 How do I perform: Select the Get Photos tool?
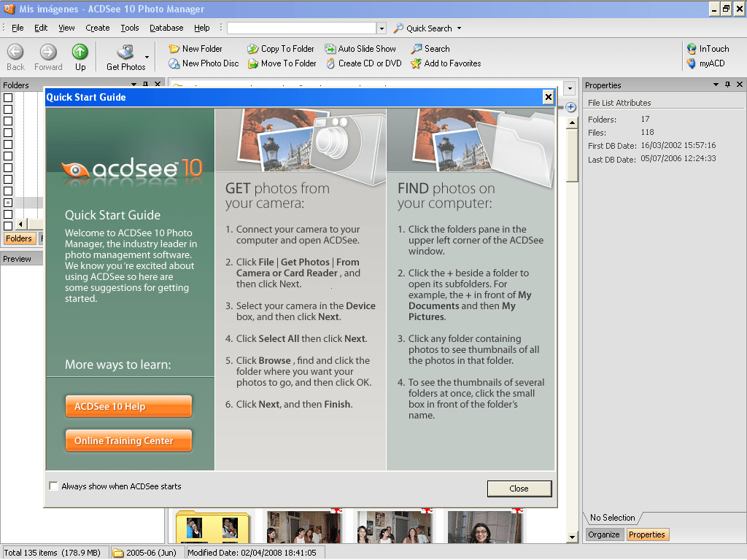(x=125, y=56)
